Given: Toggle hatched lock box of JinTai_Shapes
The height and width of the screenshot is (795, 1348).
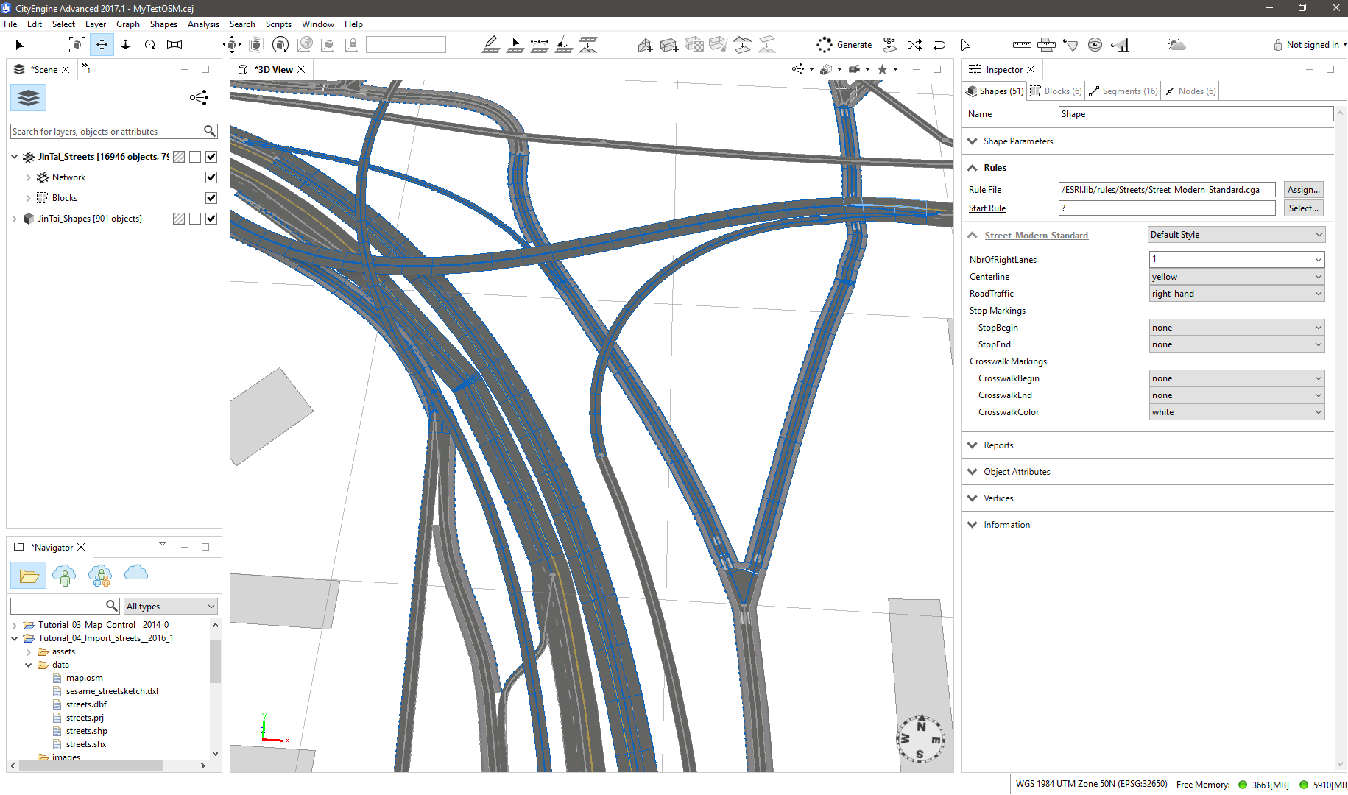Looking at the screenshot, I should pyautogui.click(x=179, y=219).
